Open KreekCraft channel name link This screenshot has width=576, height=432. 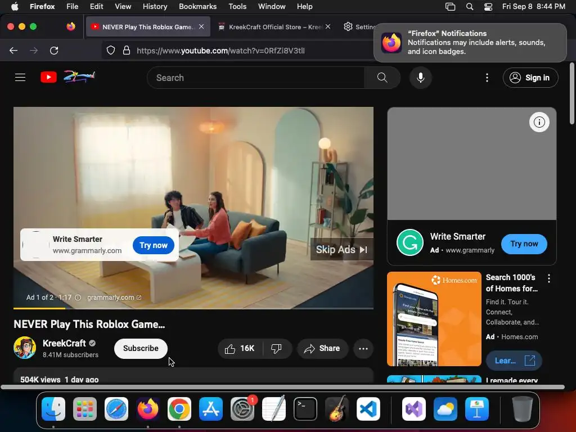click(x=64, y=343)
